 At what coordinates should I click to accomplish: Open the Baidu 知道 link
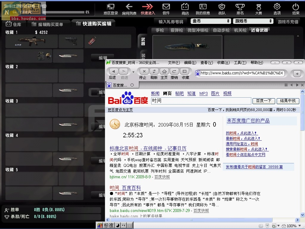191,93
